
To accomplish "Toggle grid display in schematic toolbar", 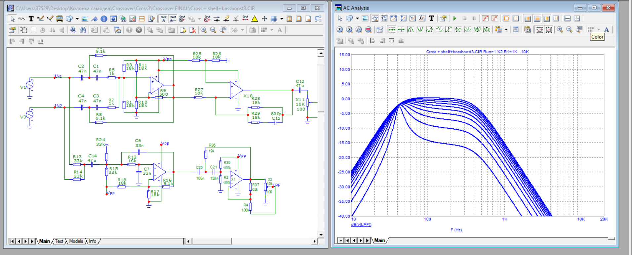I will [x=274, y=19].
